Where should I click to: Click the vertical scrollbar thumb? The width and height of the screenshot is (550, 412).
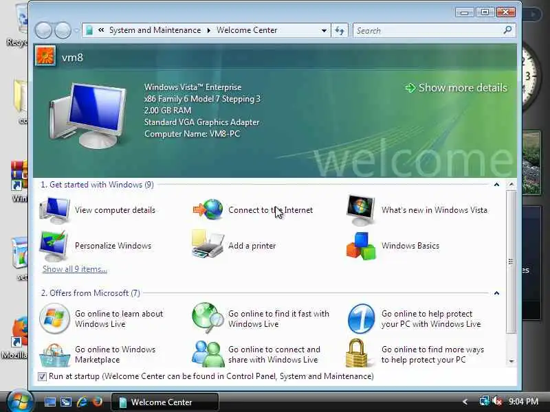pyautogui.click(x=511, y=262)
